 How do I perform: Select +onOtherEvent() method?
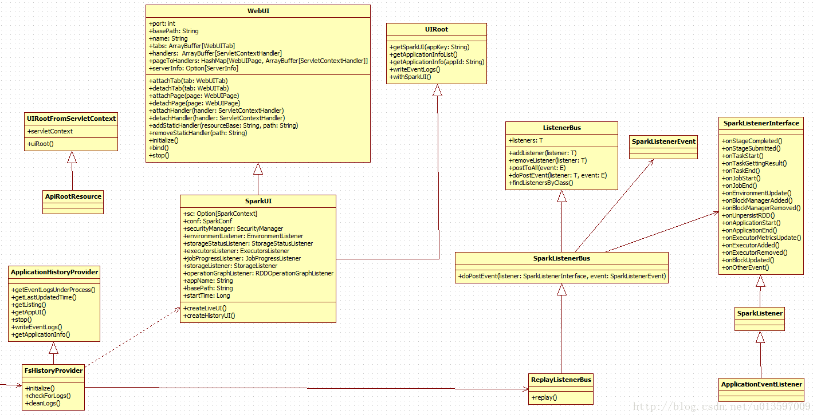coord(745,267)
